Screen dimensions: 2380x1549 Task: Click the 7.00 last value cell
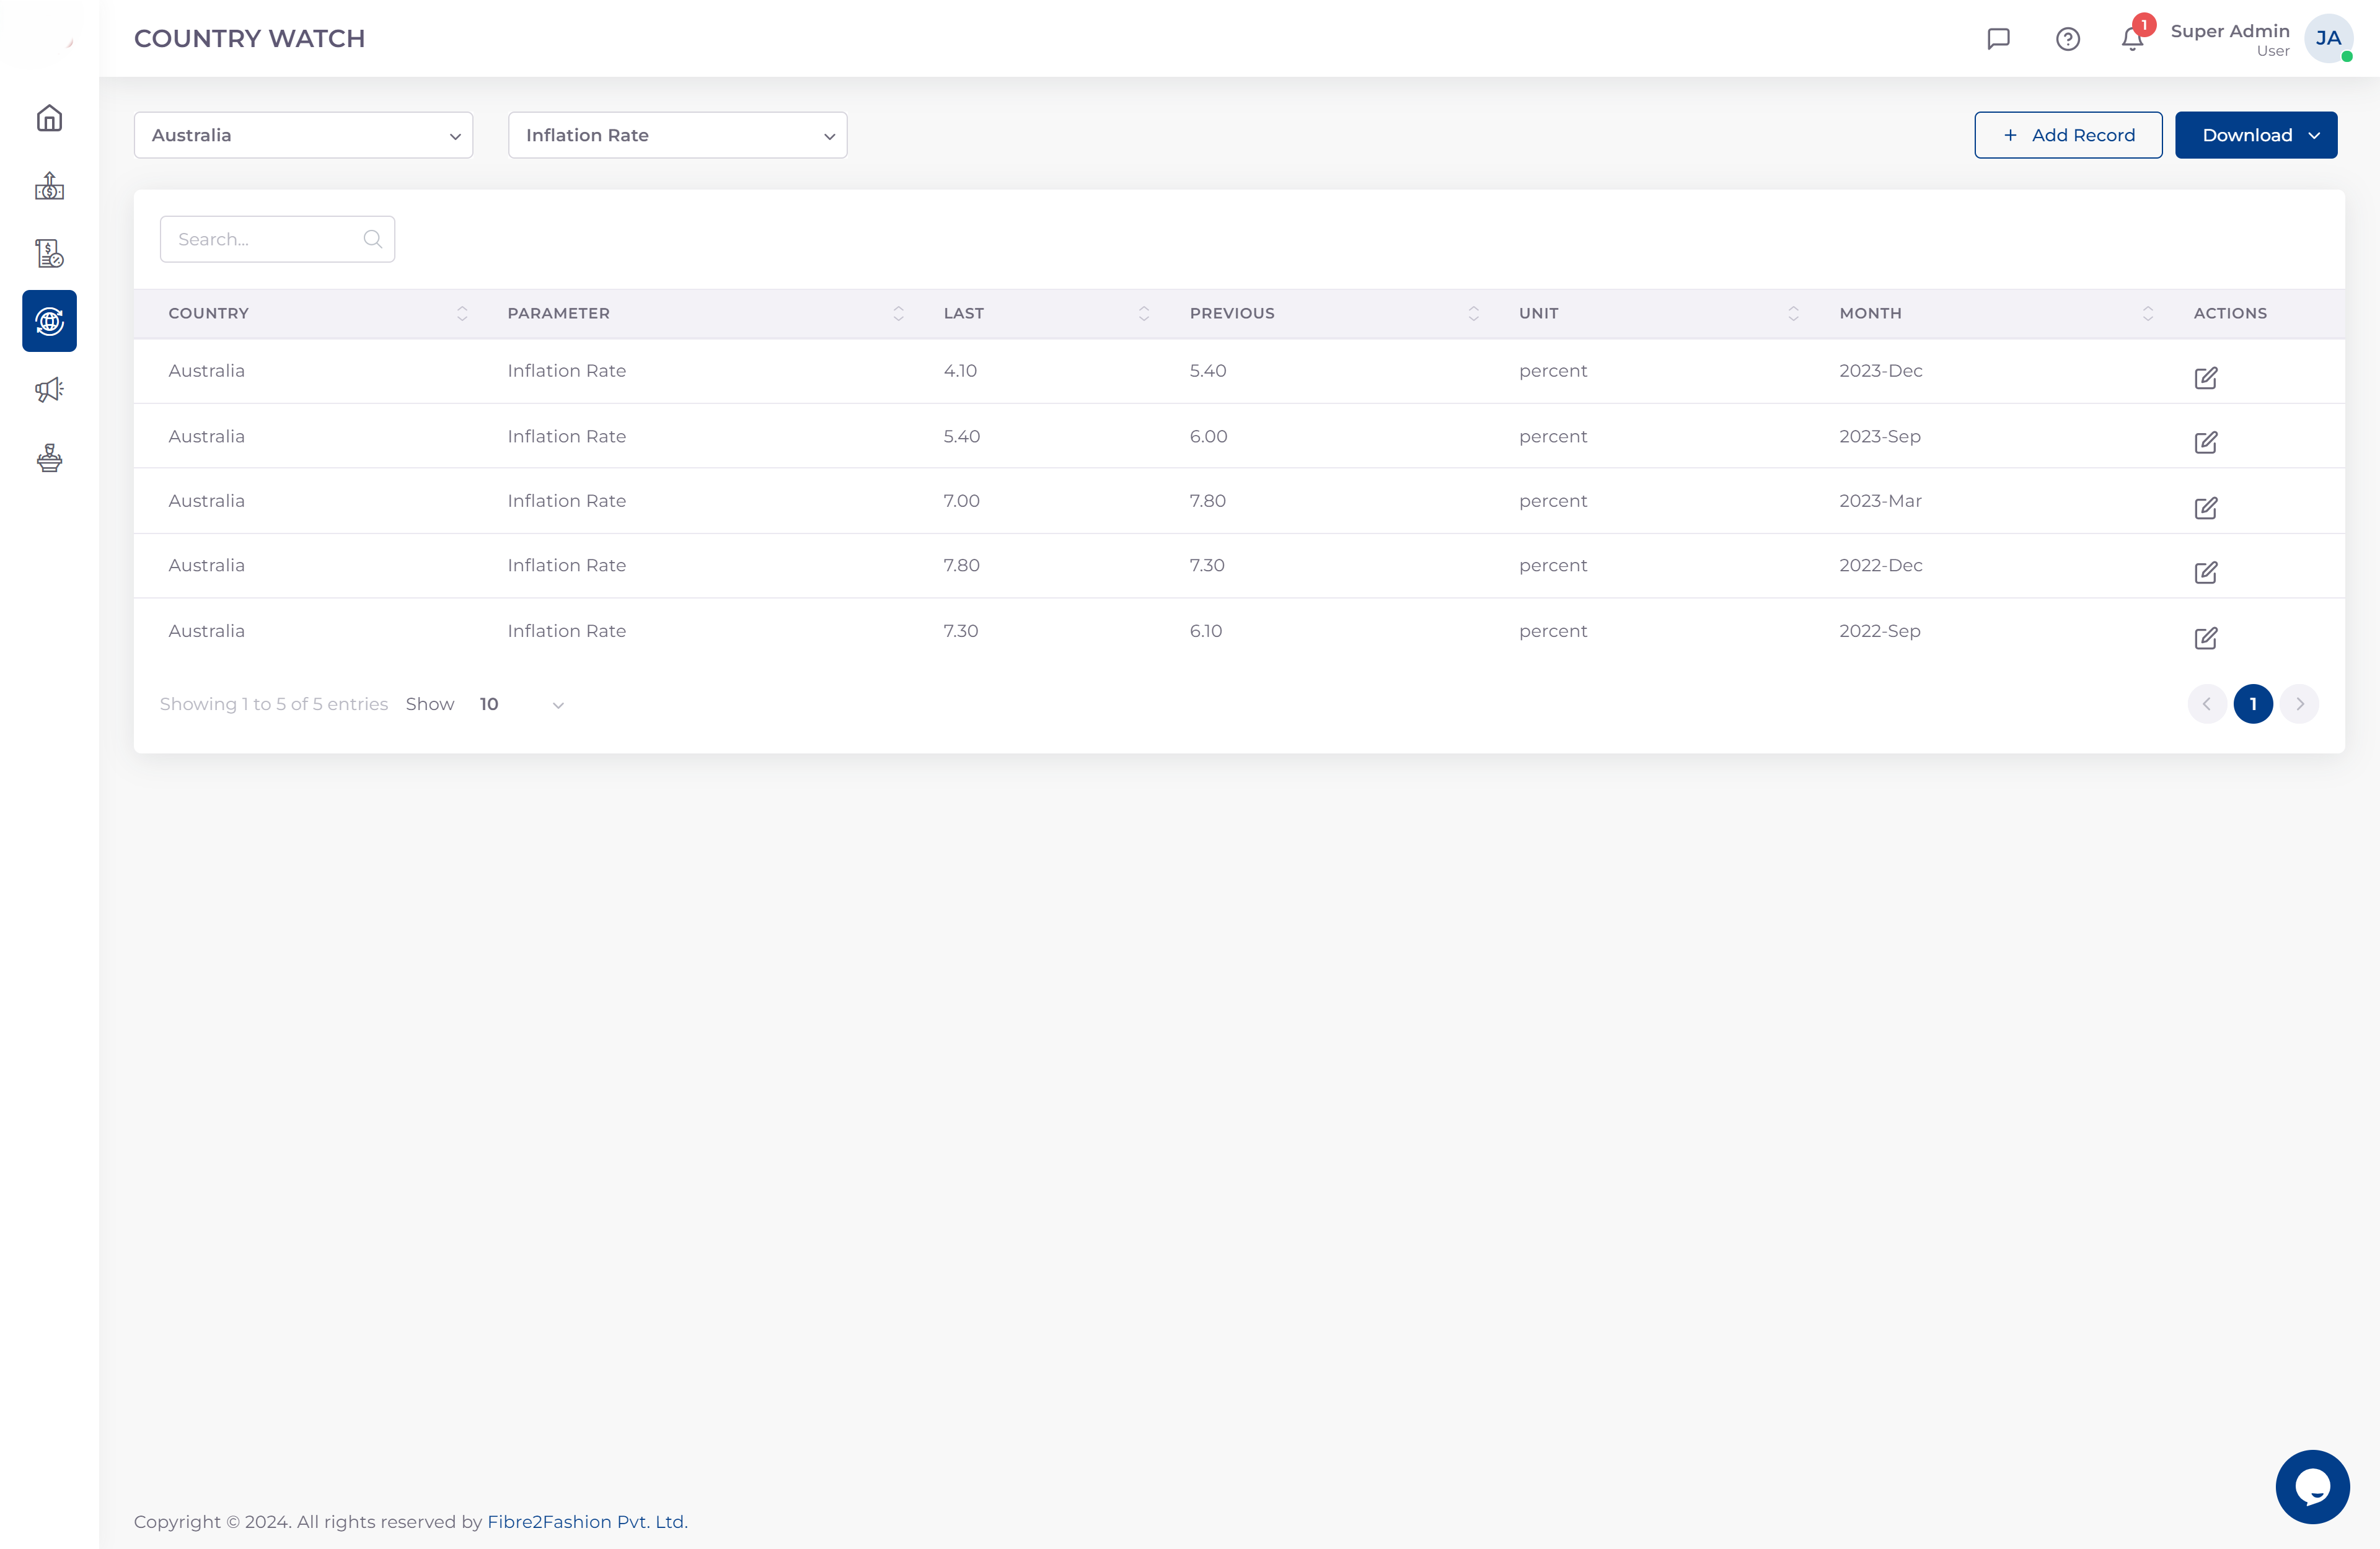961,501
